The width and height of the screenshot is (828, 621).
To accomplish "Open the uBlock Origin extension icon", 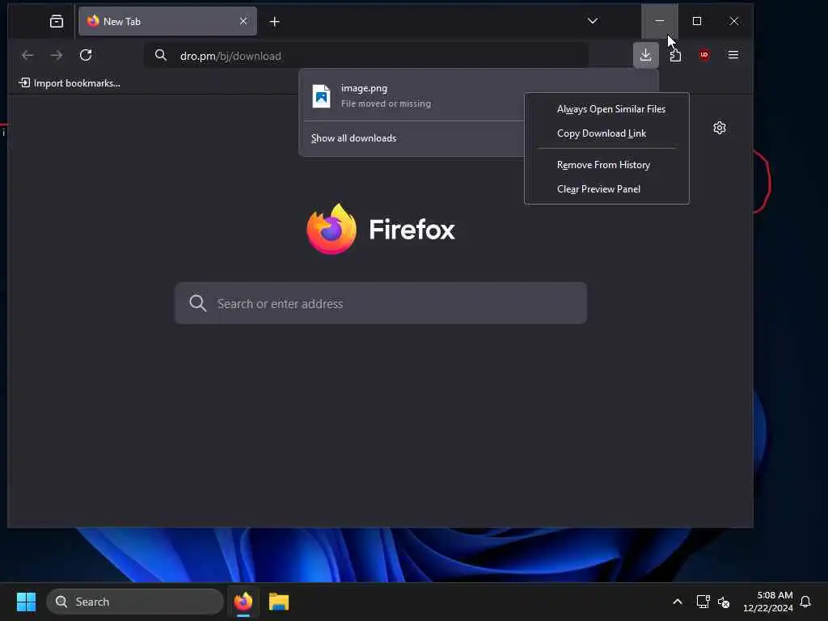I will tap(704, 55).
